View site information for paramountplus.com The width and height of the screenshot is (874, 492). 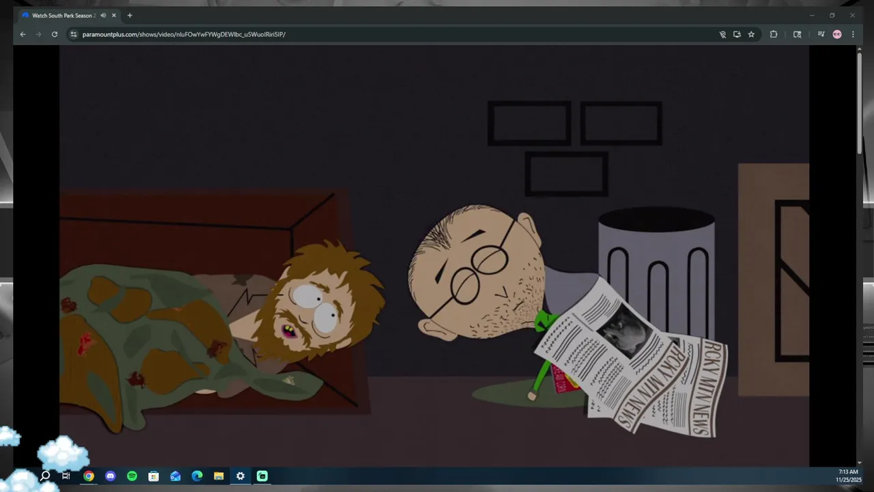74,34
